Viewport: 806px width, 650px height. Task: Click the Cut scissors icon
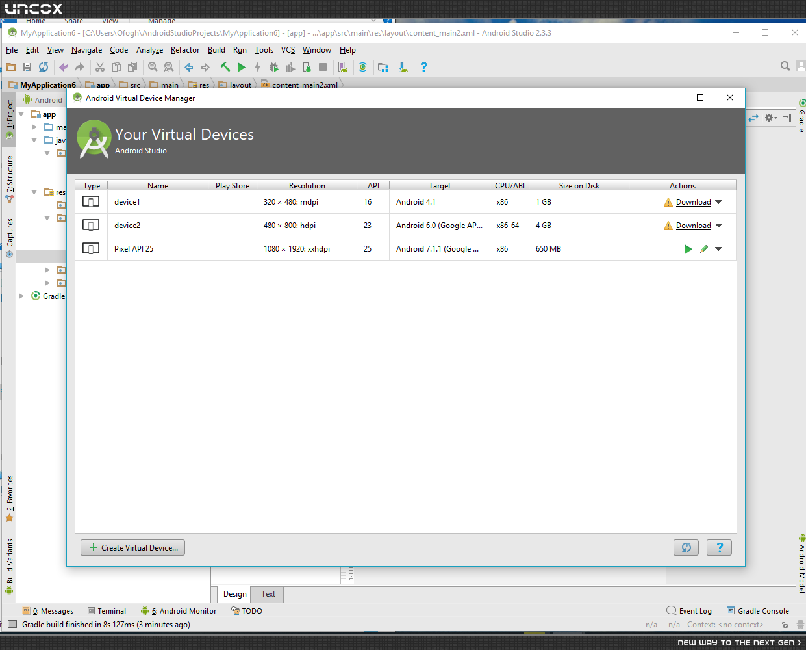(x=100, y=67)
